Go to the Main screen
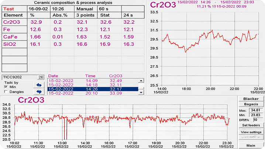This screenshot has height=149, width=265. point(251,145)
